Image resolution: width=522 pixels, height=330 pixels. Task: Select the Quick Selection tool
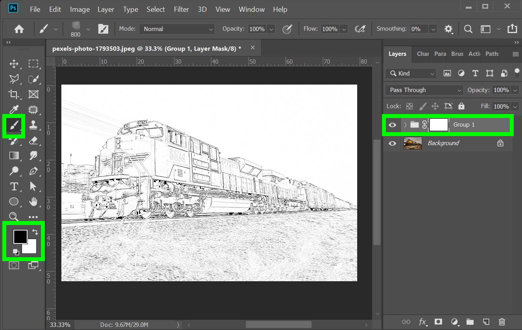pyautogui.click(x=33, y=79)
